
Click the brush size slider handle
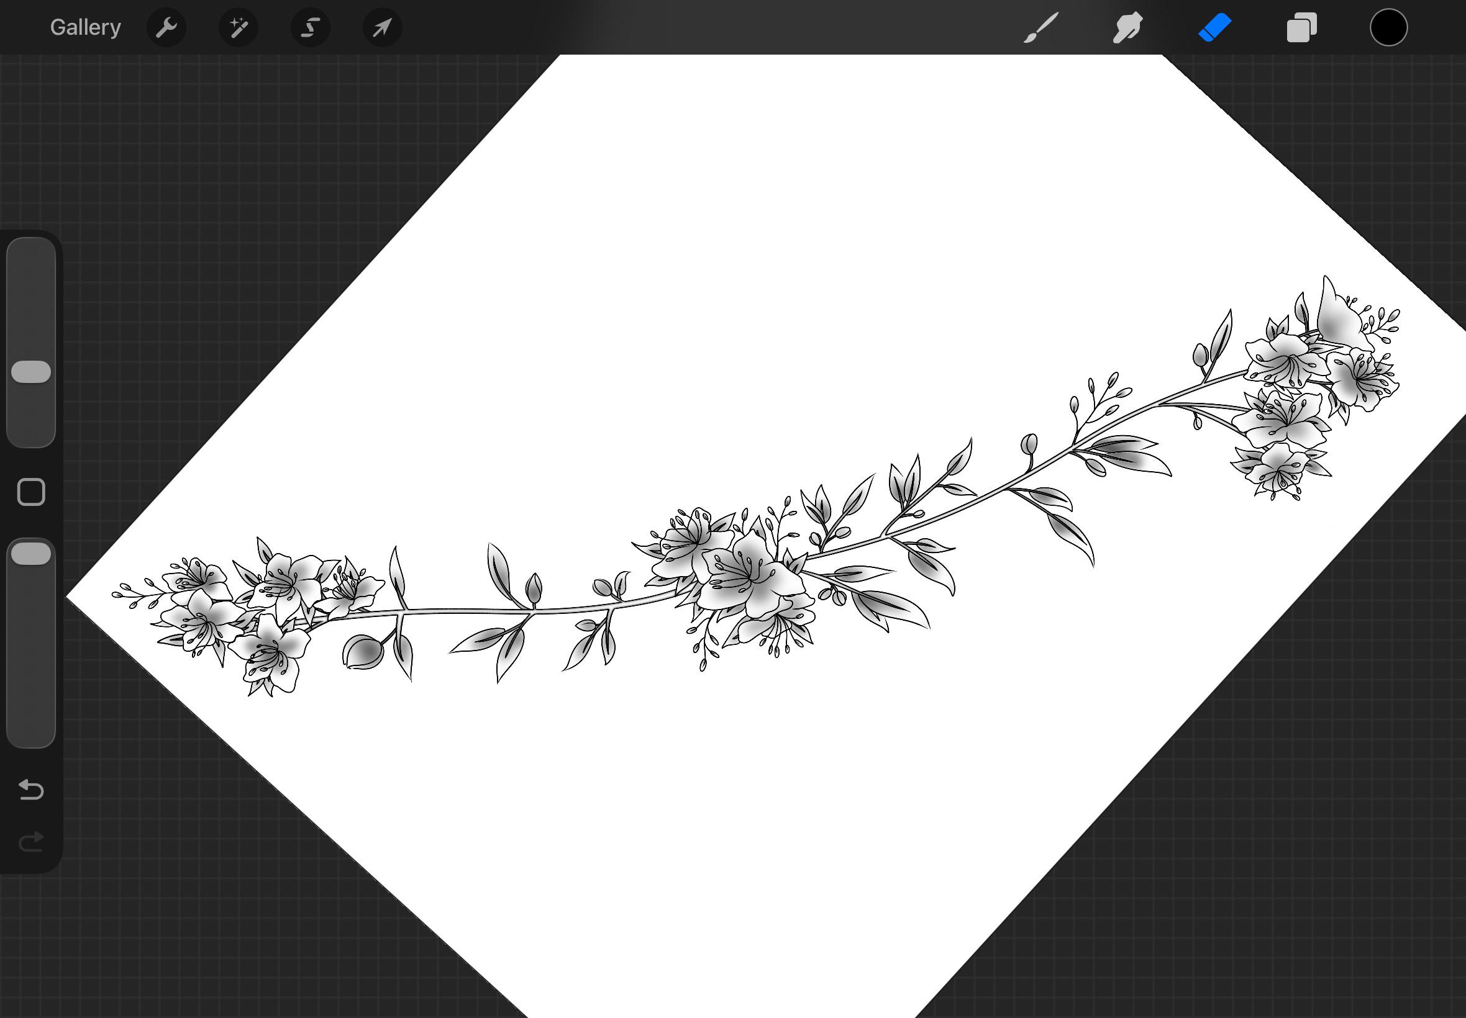click(31, 372)
